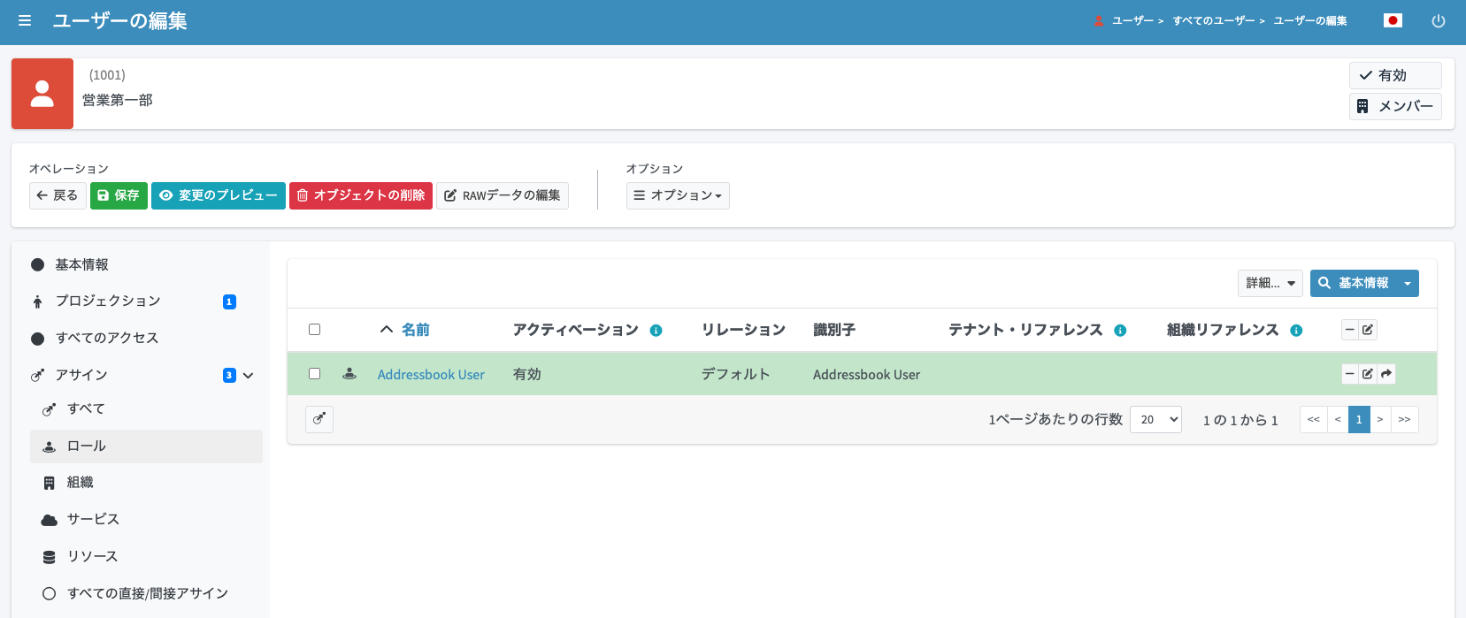Open the 詳細... dropdown
1466x618 pixels.
(1270, 283)
